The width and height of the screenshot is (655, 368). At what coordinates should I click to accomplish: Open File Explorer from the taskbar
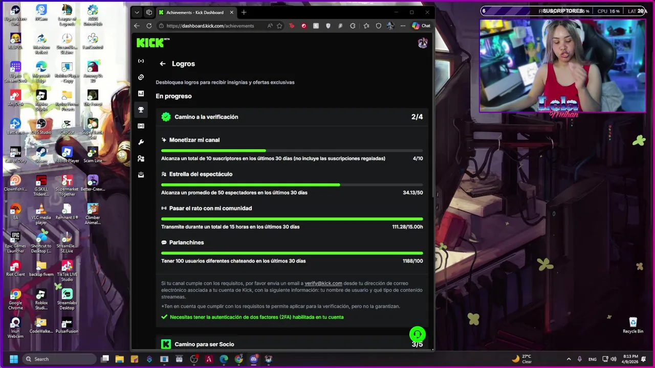coord(119,359)
